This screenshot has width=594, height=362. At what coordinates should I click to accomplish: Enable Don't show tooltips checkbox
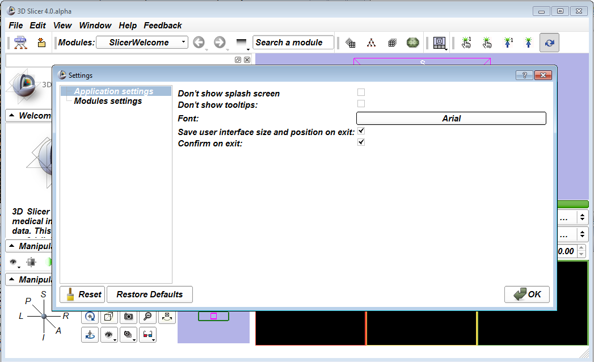(361, 104)
